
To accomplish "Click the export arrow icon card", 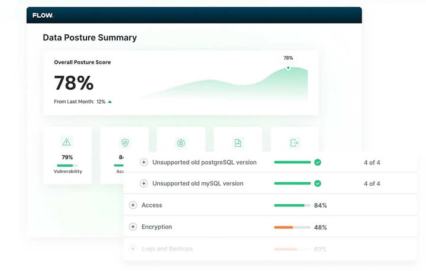I will (x=294, y=143).
